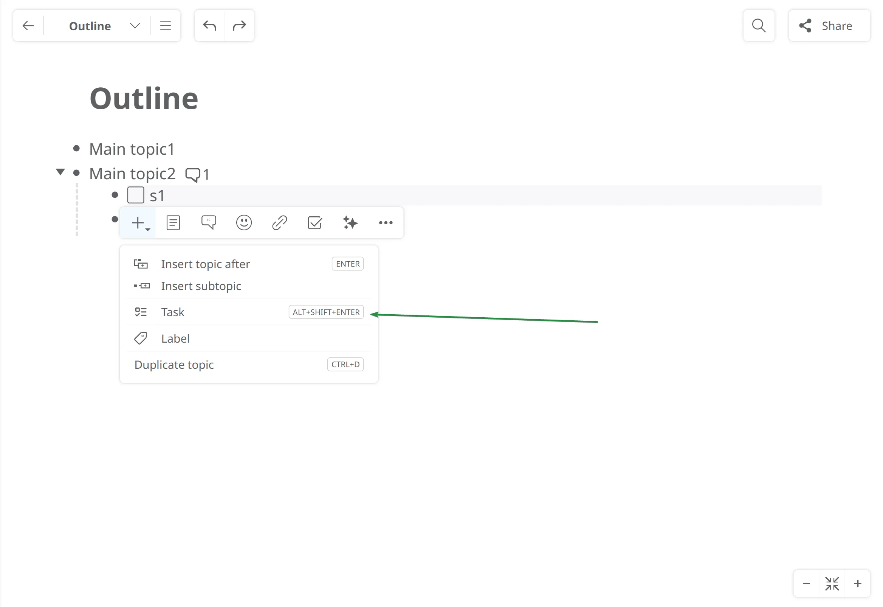Toggle the task checkmark icon in toolbar
The image size is (883, 607).
coord(314,223)
